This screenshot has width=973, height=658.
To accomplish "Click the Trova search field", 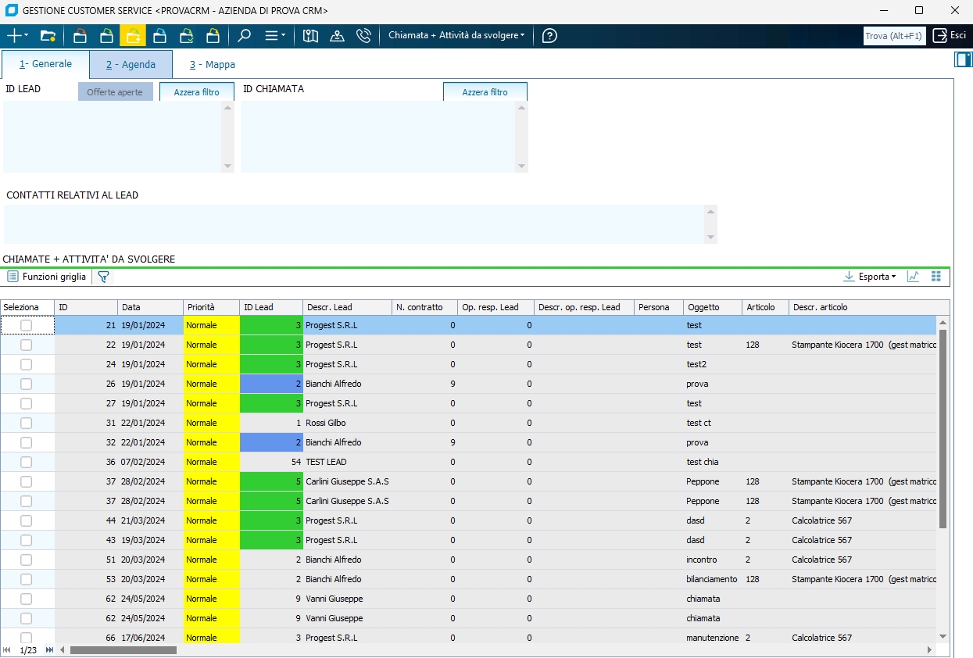I will point(893,36).
